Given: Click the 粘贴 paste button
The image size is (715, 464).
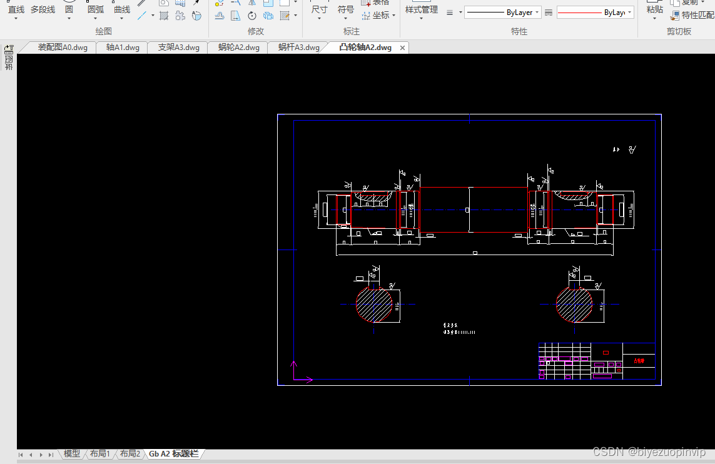Looking at the screenshot, I should pyautogui.click(x=654, y=9).
